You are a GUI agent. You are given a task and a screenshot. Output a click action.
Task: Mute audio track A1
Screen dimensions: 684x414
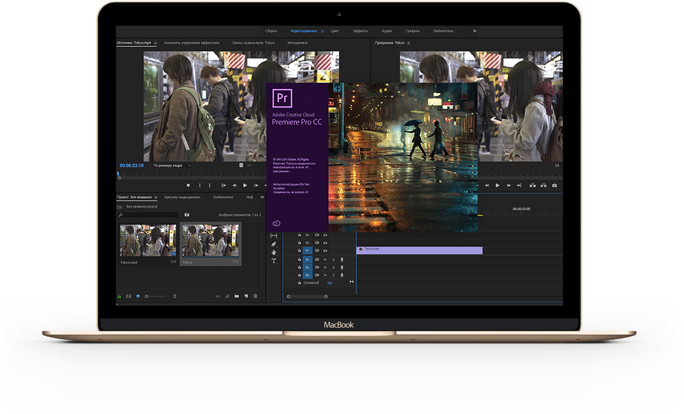tap(325, 259)
